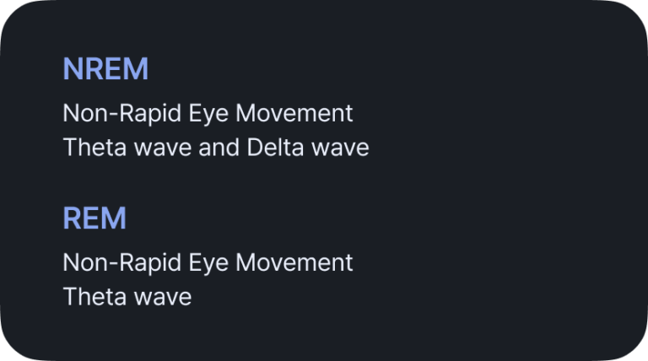Click the word Movement in the REM section
The height and width of the screenshot is (361, 648).
click(x=294, y=262)
